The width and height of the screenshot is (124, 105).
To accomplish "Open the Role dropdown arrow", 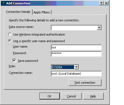I will coord(76,67).
